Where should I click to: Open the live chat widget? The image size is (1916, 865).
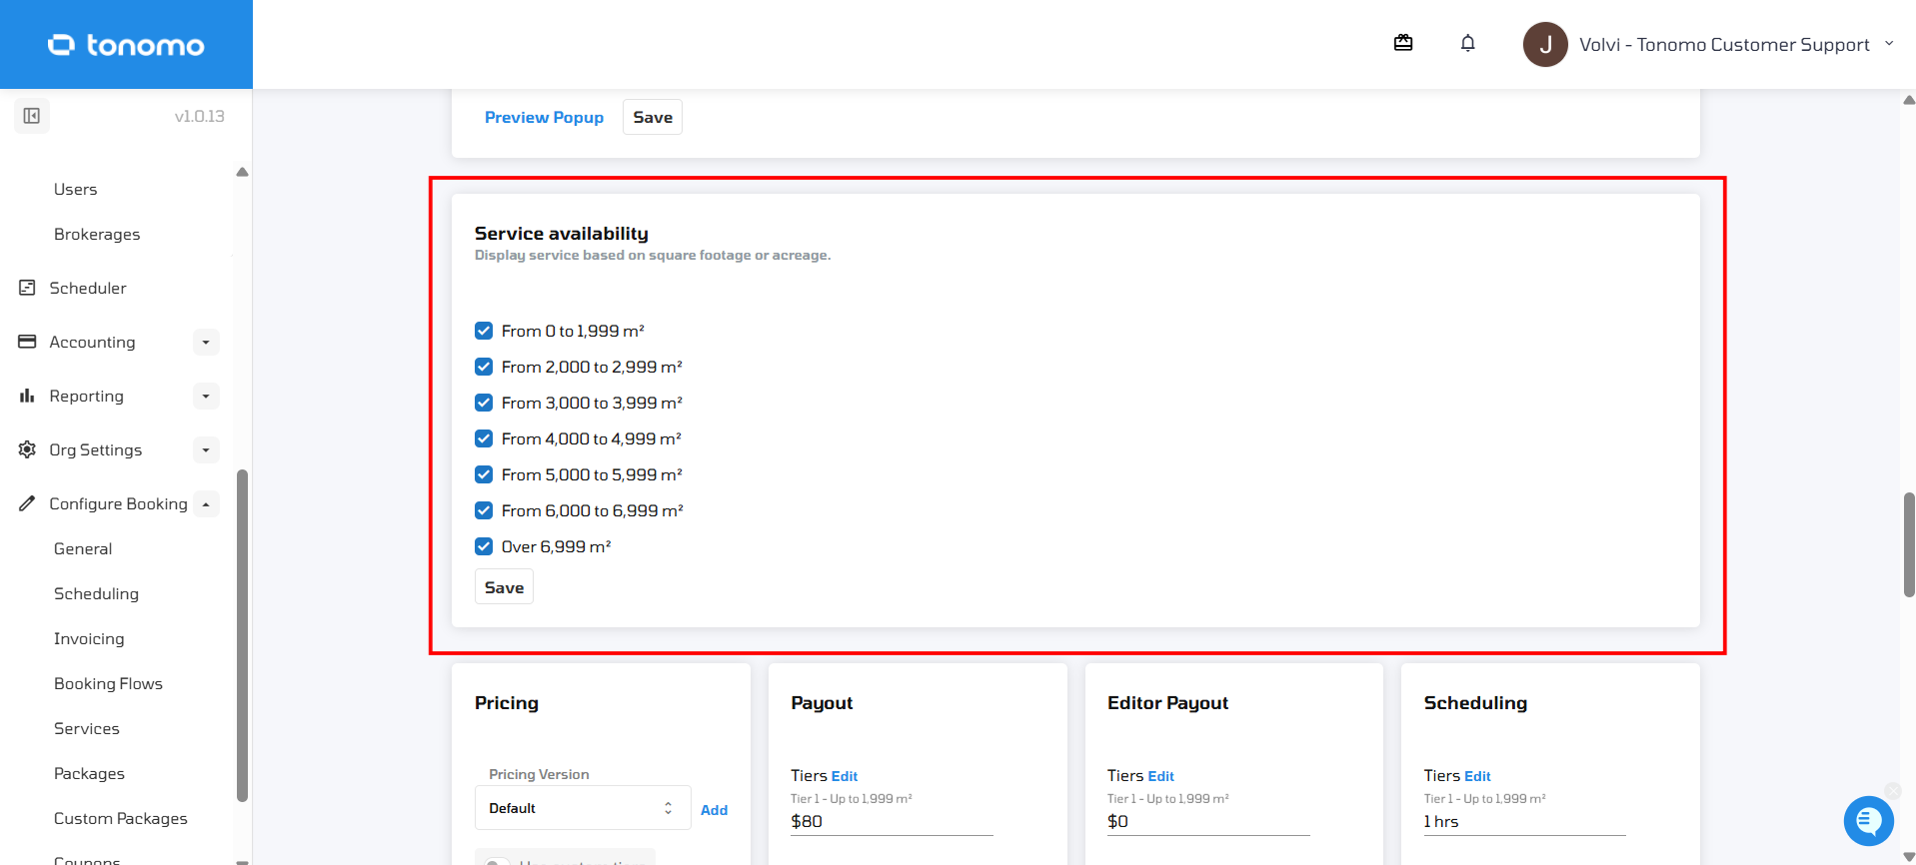[x=1868, y=821]
